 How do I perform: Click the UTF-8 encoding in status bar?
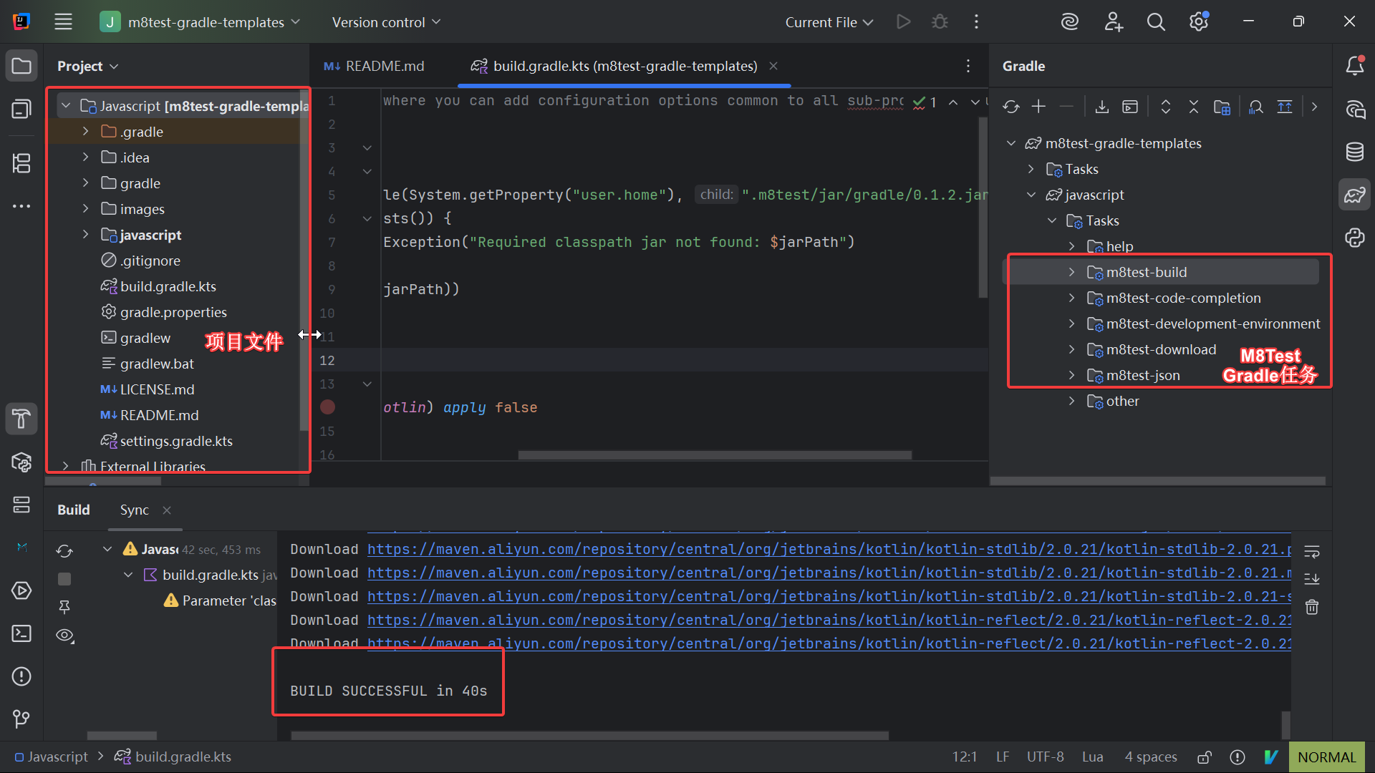point(1045,757)
